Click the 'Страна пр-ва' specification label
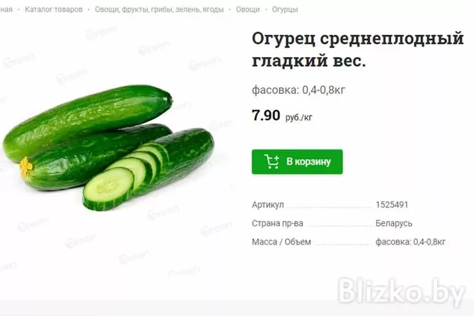 coord(277,223)
